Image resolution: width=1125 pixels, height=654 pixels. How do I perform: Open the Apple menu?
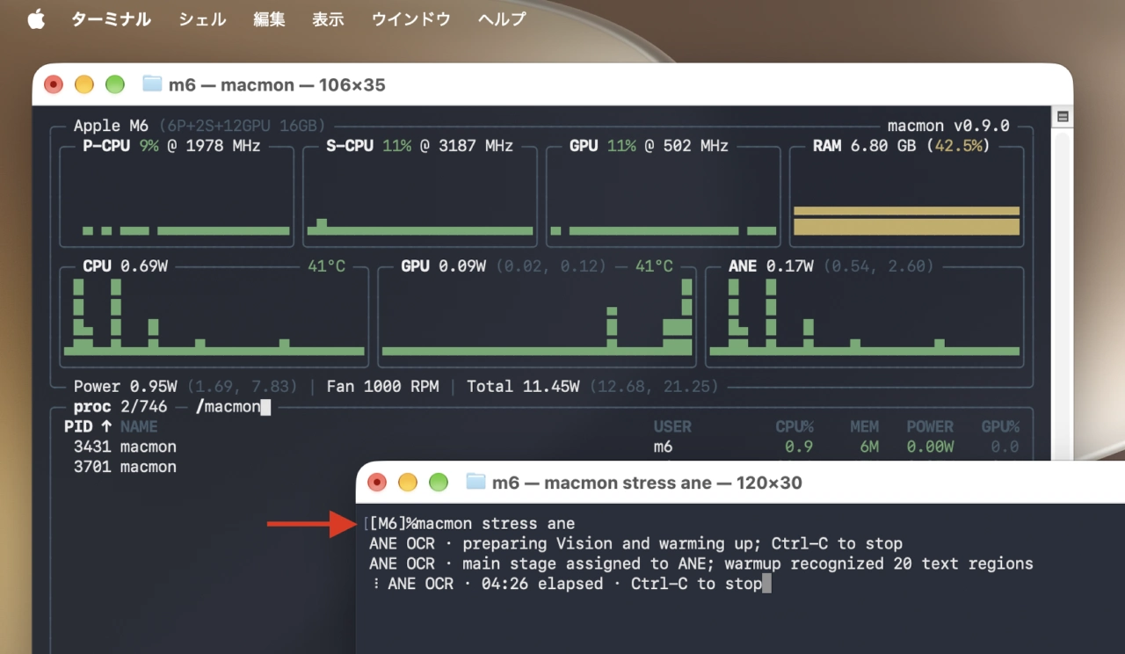click(x=36, y=19)
